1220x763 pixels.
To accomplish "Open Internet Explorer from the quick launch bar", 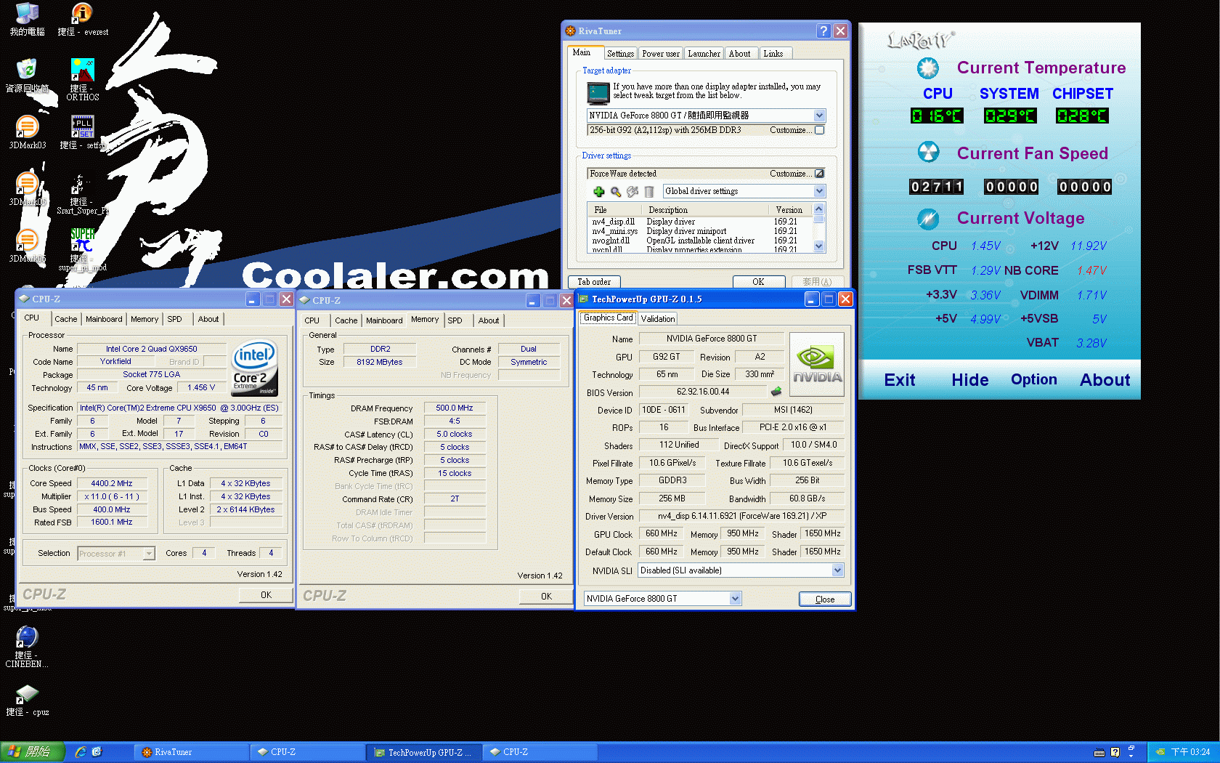I will pyautogui.click(x=81, y=752).
